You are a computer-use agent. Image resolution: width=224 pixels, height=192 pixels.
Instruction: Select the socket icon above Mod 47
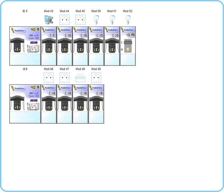tap(65, 78)
